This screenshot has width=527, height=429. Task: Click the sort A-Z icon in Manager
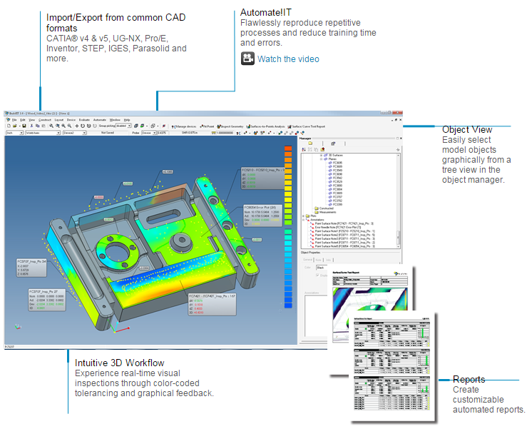click(304, 149)
